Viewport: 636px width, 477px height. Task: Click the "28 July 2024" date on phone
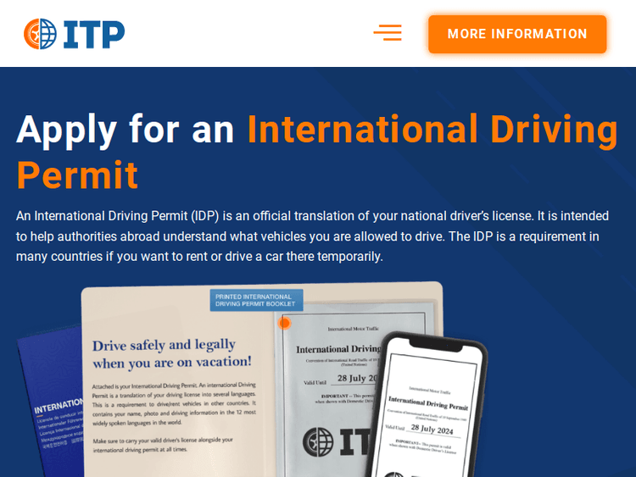(x=432, y=430)
